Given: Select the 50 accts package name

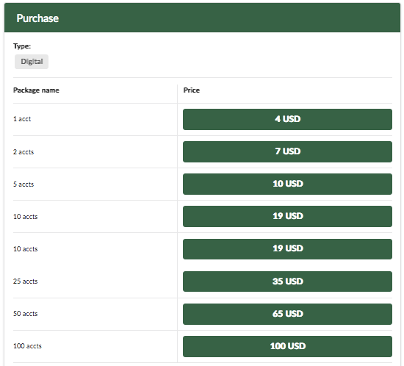Looking at the screenshot, I should pos(26,314).
